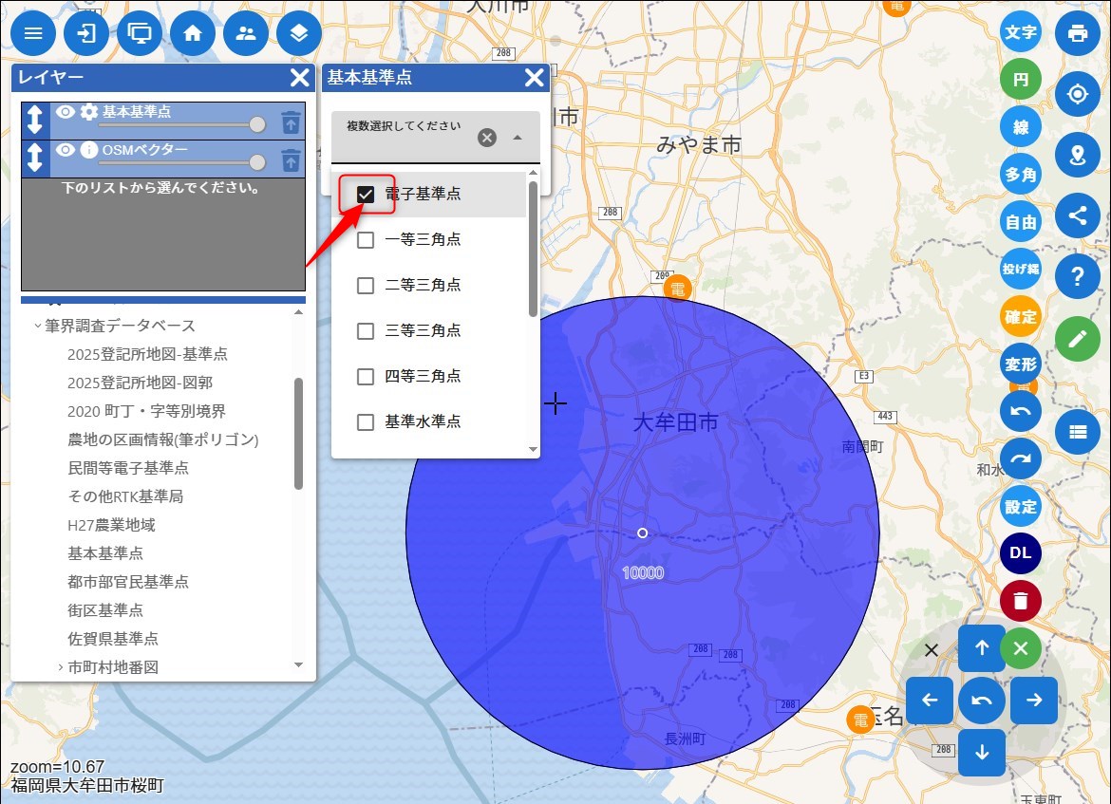Open the layers stack icon
Screen dimensions: 1111x804
click(x=299, y=33)
